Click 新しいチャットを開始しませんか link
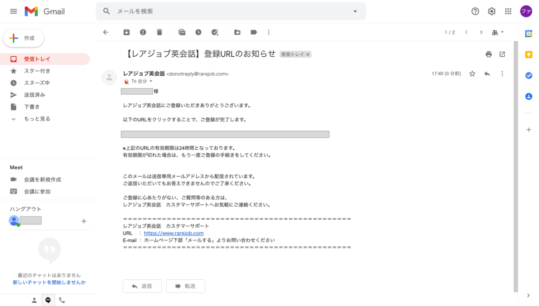This screenshot has width=539, height=306. (49, 282)
